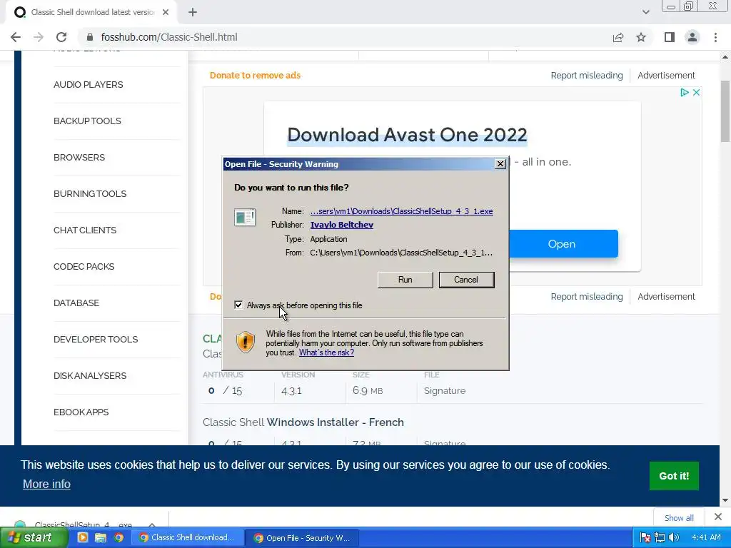Screen dimensions: 731x548
Task: Open the AUDIO PLAYERS category
Action: (x=88, y=85)
